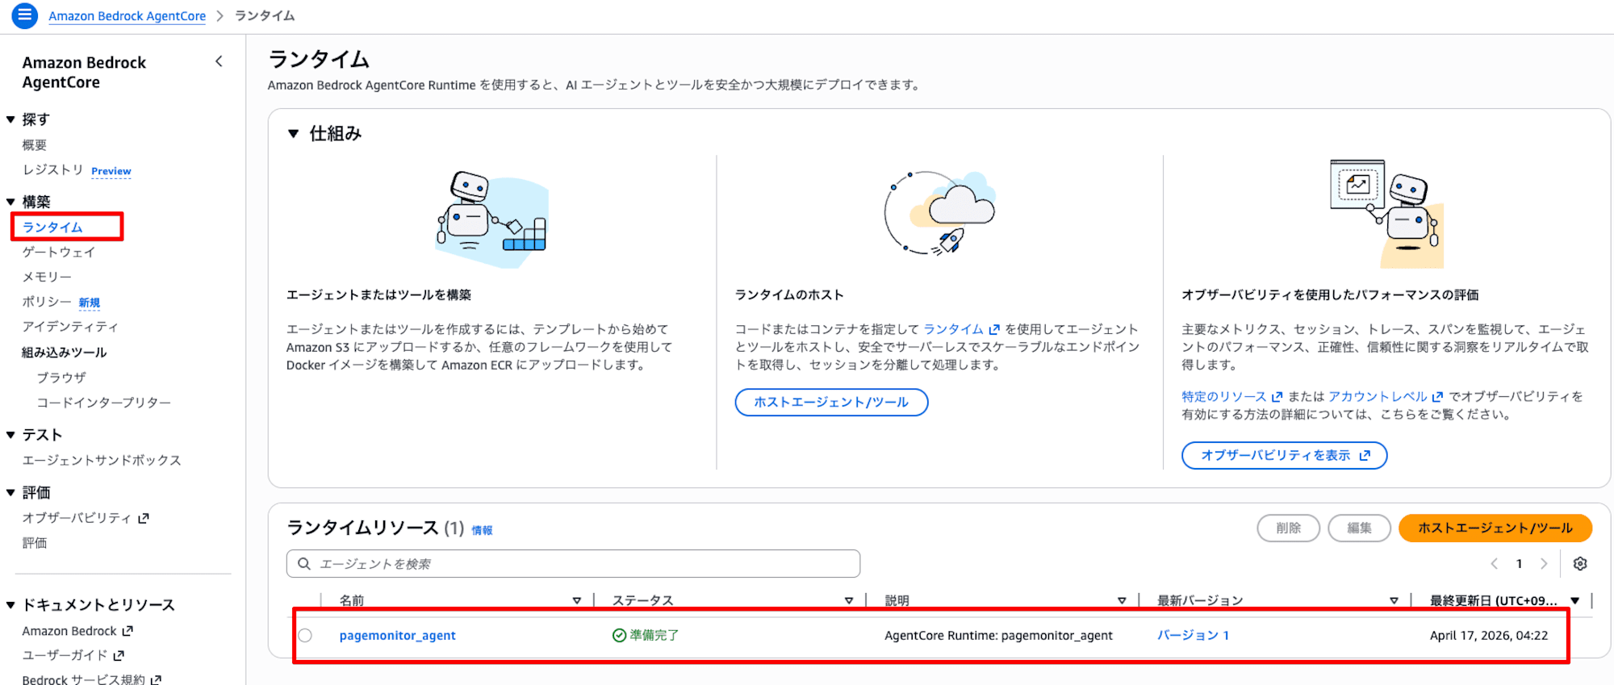Go to previous page of runtime resources

(1494, 564)
